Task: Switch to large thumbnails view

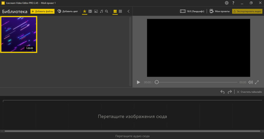Action: [x=115, y=11]
